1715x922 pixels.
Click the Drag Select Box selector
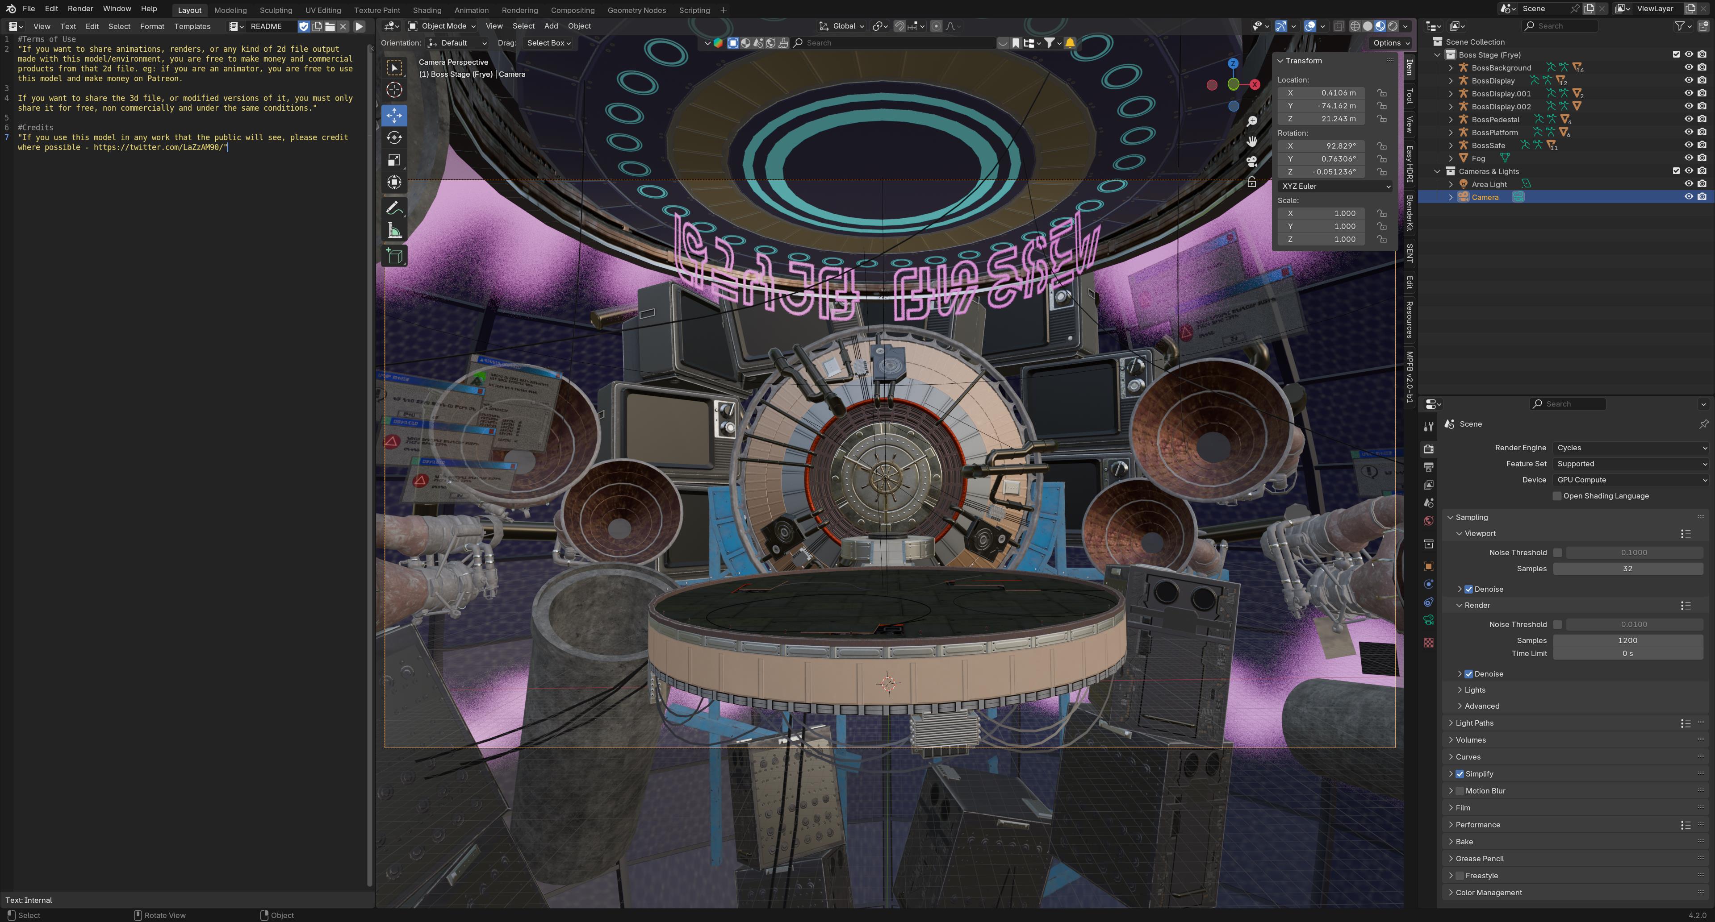click(548, 43)
